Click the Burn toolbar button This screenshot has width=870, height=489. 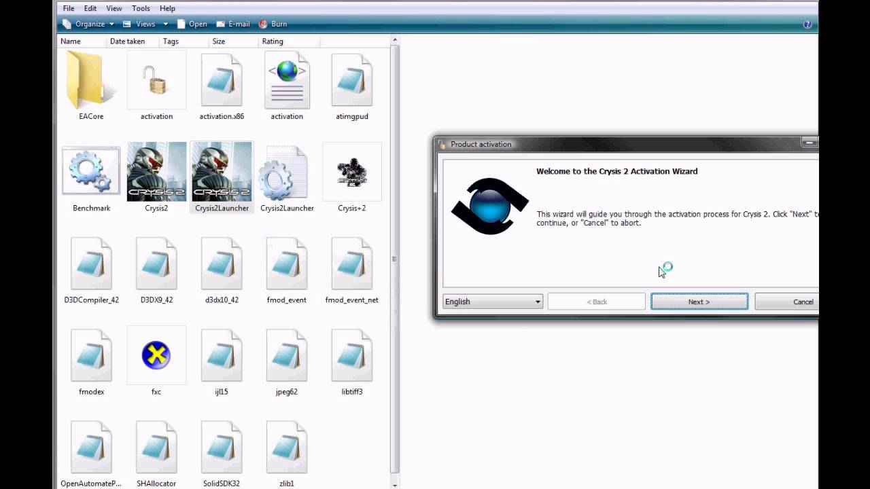point(273,24)
